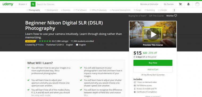Viewport: 202px width, 97px height.
Task: Open the IT & Software category
Action: click(x=80, y=10)
